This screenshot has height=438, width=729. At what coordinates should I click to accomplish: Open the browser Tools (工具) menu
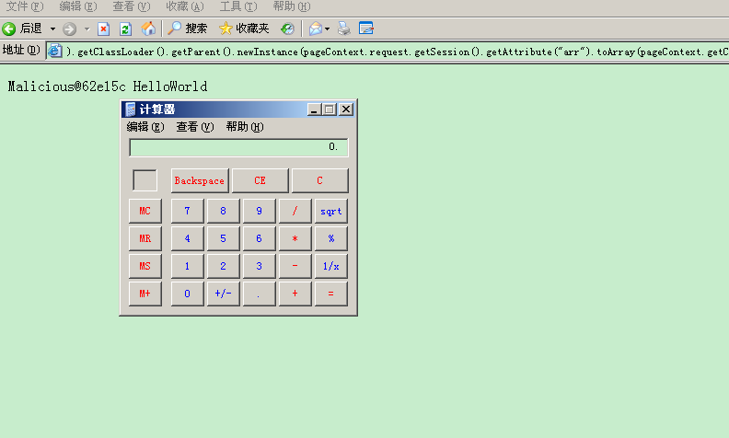[x=237, y=6]
